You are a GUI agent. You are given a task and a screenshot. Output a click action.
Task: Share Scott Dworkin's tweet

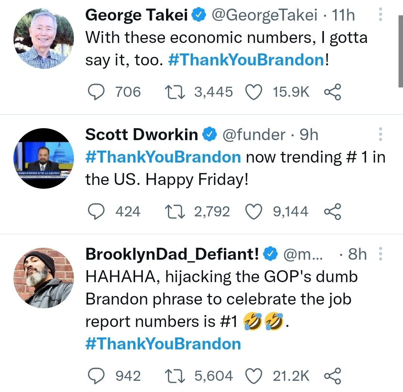tap(332, 212)
